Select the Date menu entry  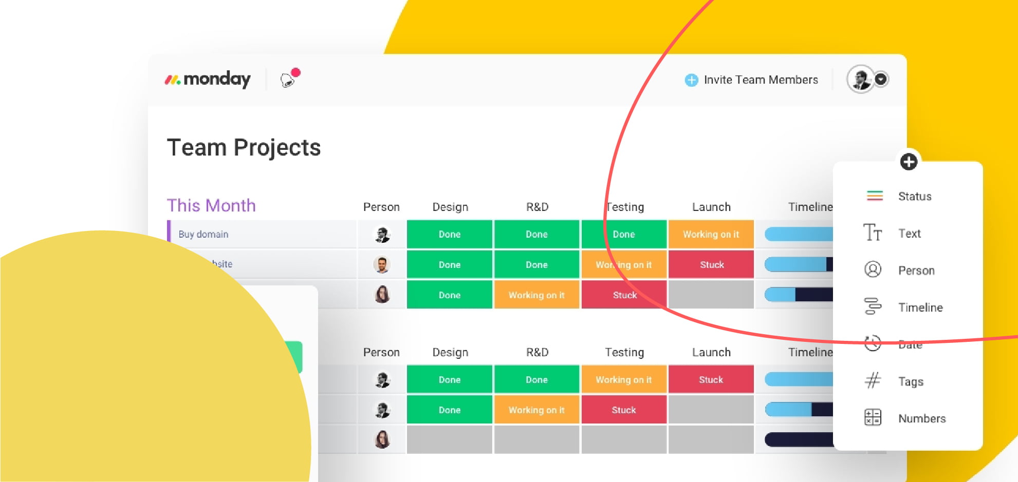coord(910,344)
